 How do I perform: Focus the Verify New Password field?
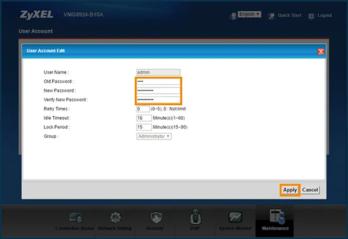click(158, 100)
